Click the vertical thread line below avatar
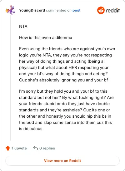The image size is (125, 171). (11, 78)
